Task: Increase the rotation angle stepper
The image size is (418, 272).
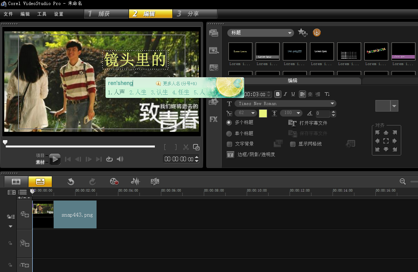Action: [333, 112]
